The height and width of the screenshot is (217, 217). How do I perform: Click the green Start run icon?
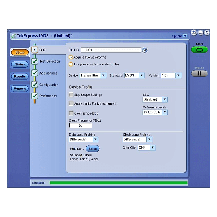click(x=199, y=50)
